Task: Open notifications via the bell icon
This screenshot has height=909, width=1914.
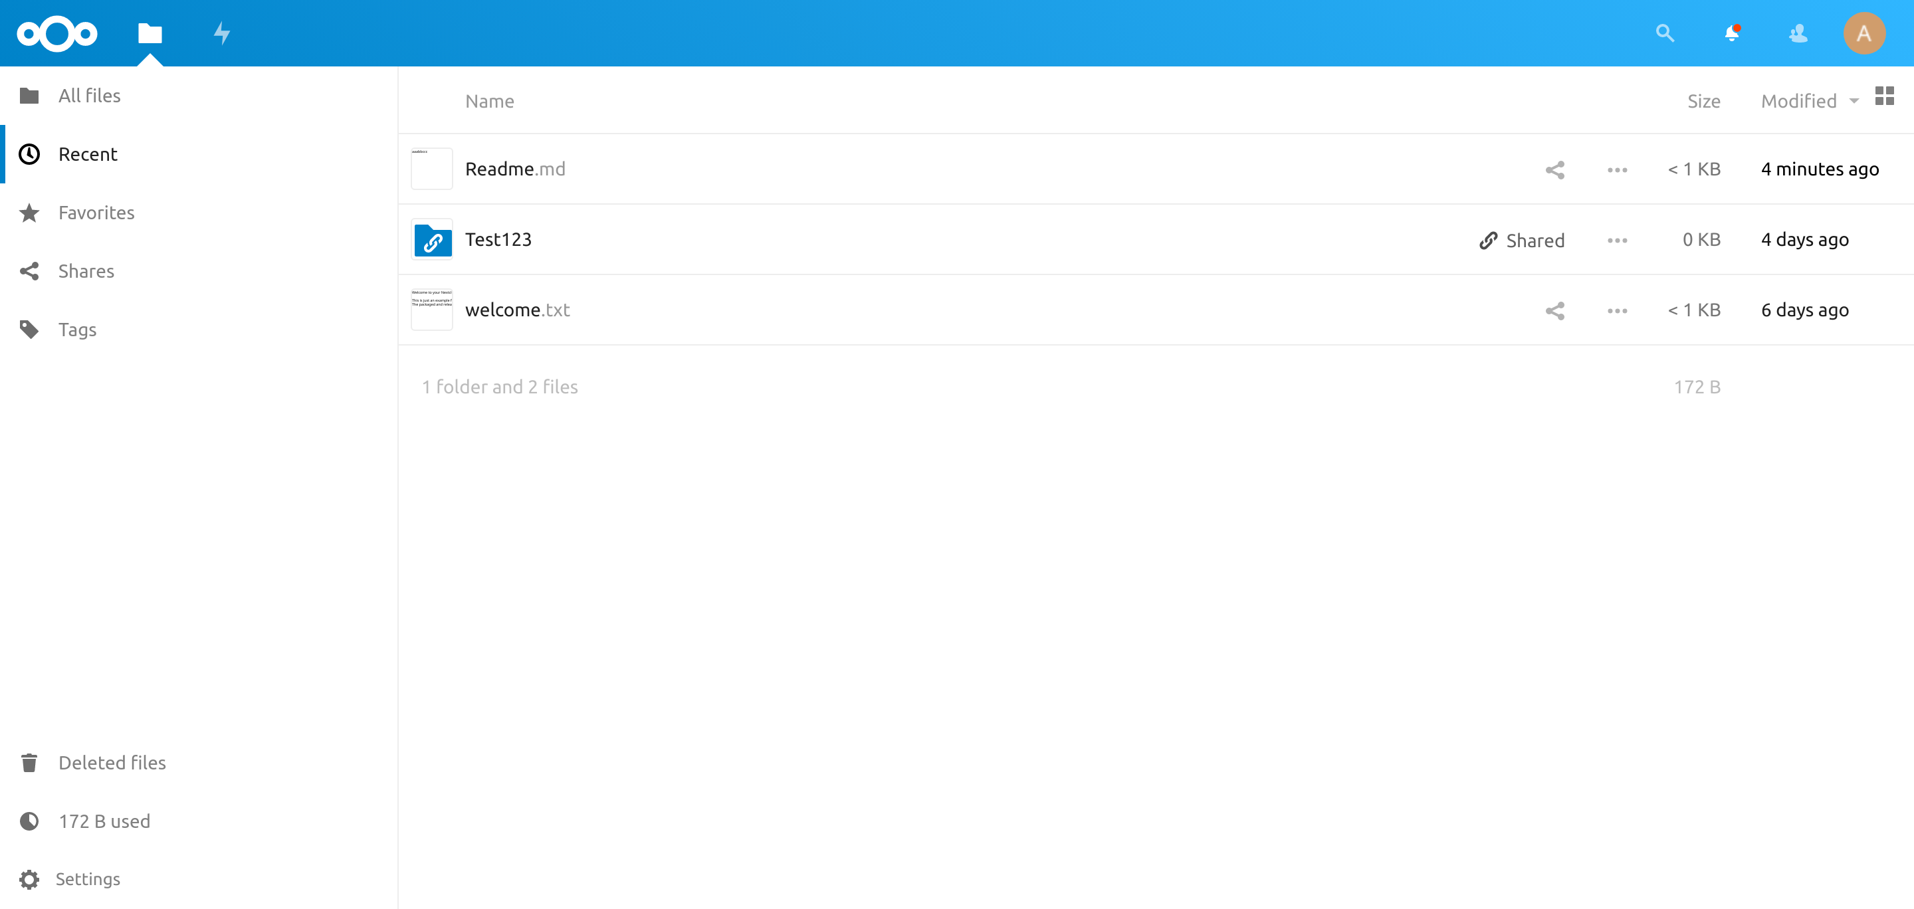Action: tap(1731, 33)
